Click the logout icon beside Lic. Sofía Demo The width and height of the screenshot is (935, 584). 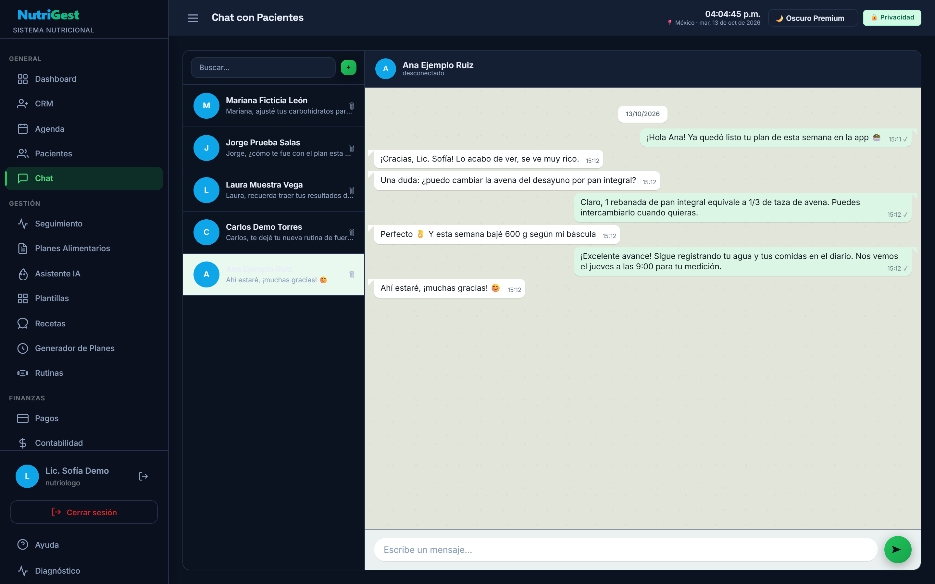point(143,476)
